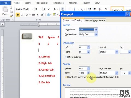131x98 pixels.
Task: Expand Line spacing dropdown
Action: tap(117, 73)
